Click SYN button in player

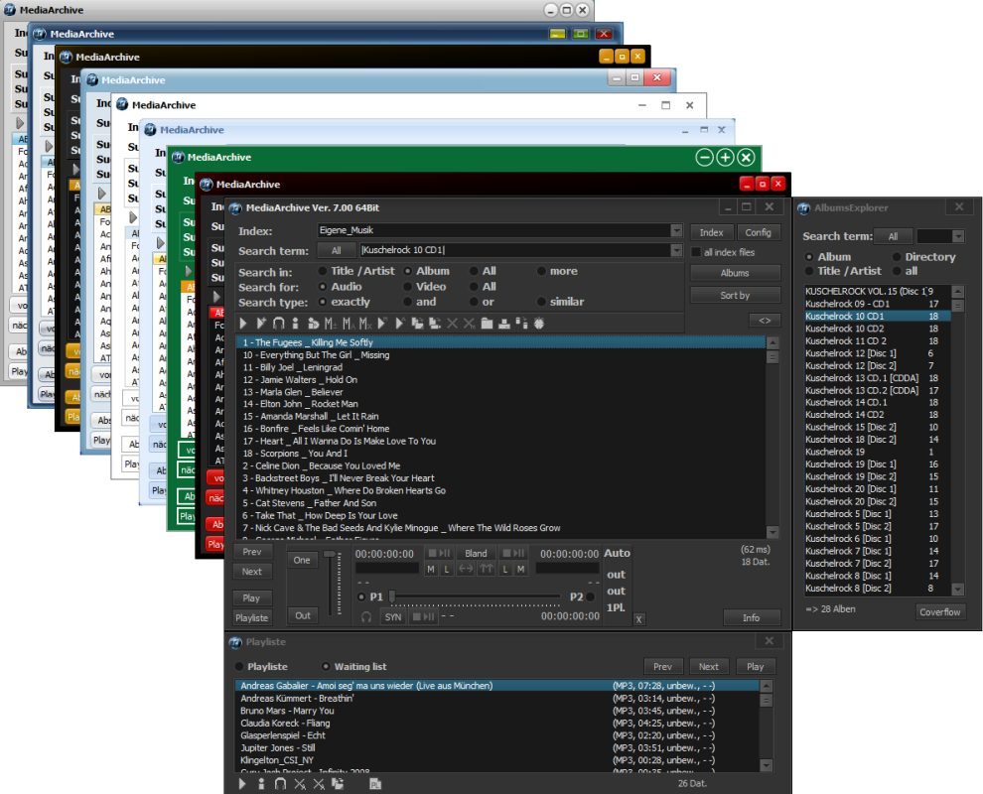pos(393,617)
